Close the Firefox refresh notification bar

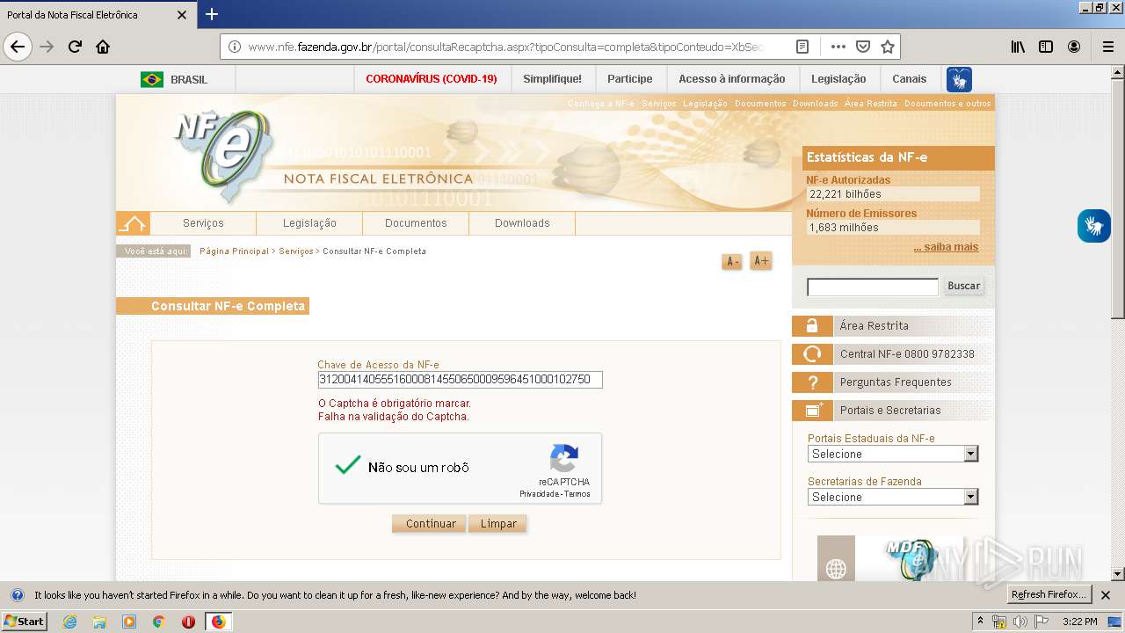pyautogui.click(x=1106, y=595)
